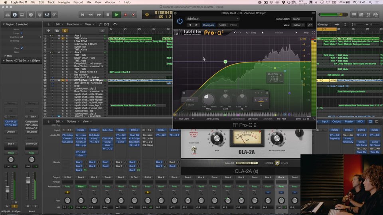Open Low Cut band shape selector
Screen dimensions: 383x215
pos(190,100)
